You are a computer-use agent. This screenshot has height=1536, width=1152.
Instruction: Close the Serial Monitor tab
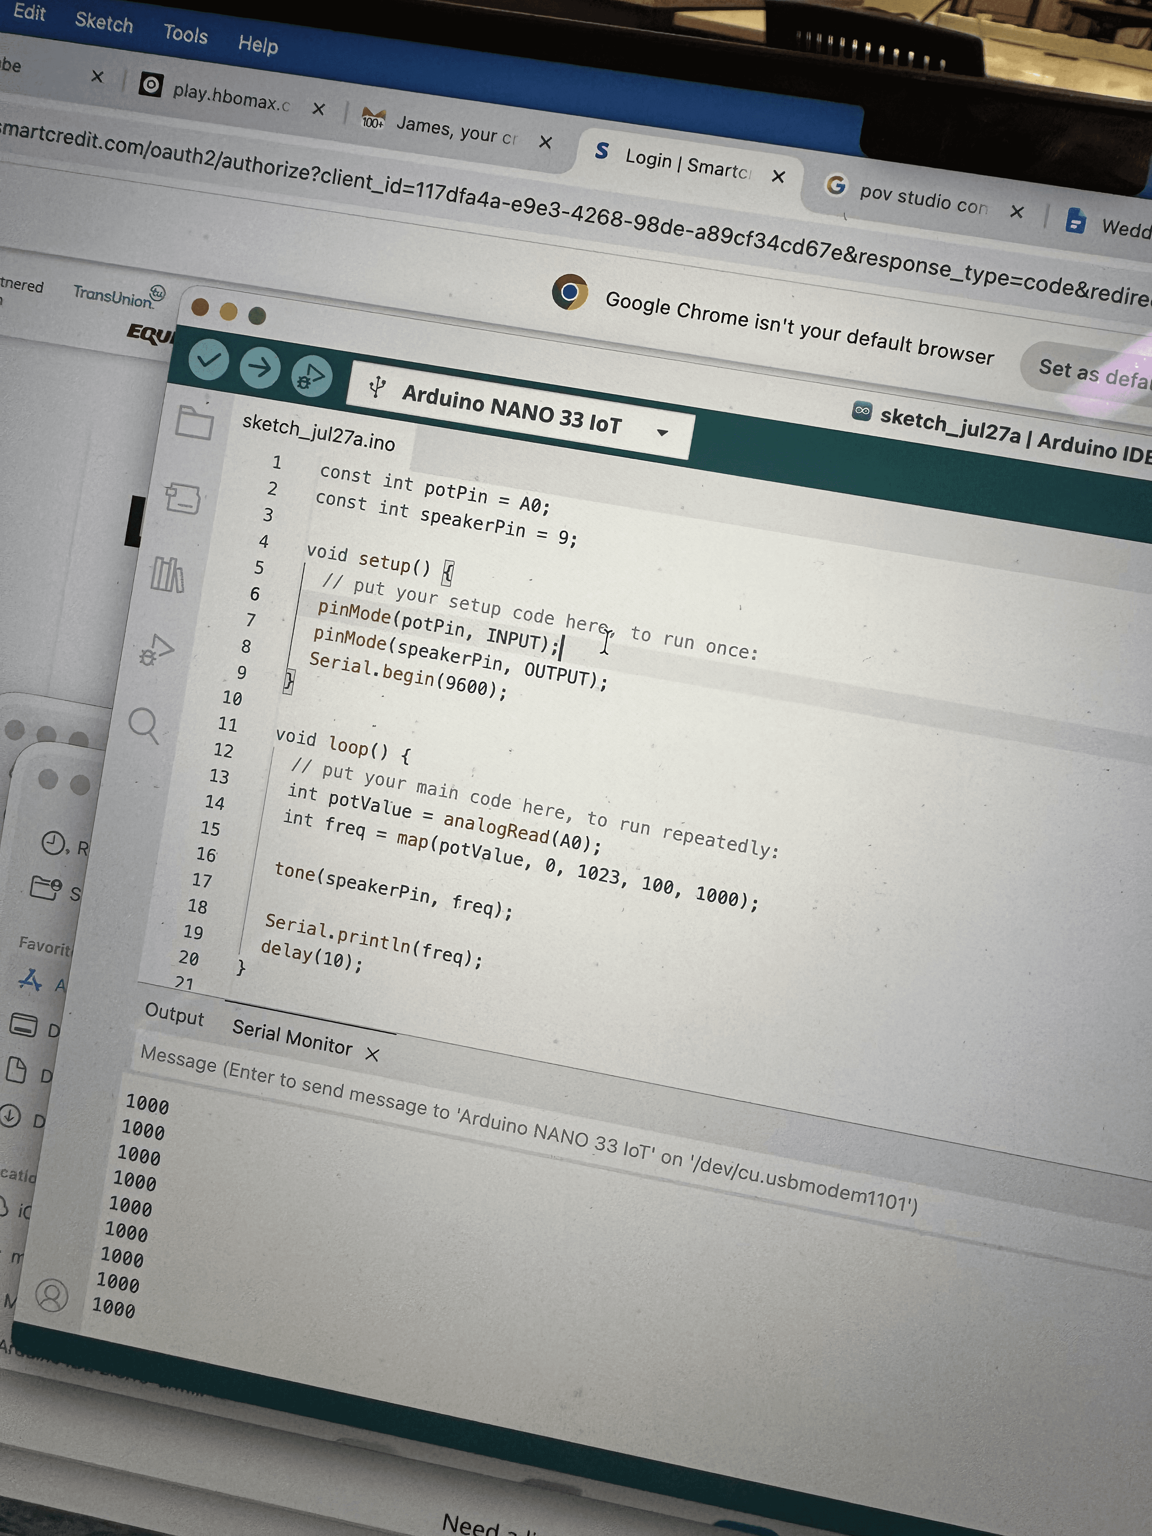click(x=372, y=1054)
